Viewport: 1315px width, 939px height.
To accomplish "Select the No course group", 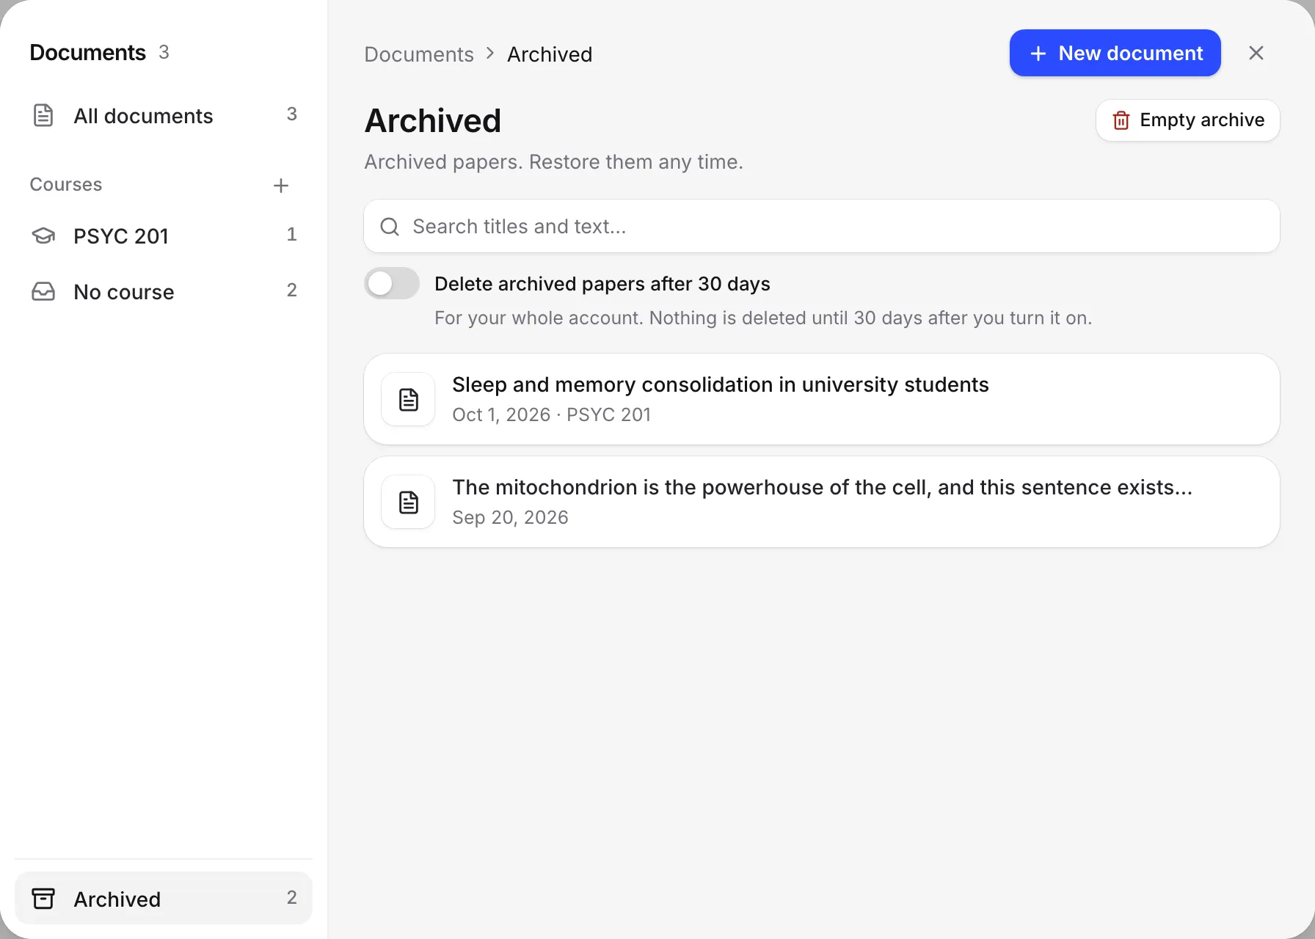I will [x=164, y=291].
